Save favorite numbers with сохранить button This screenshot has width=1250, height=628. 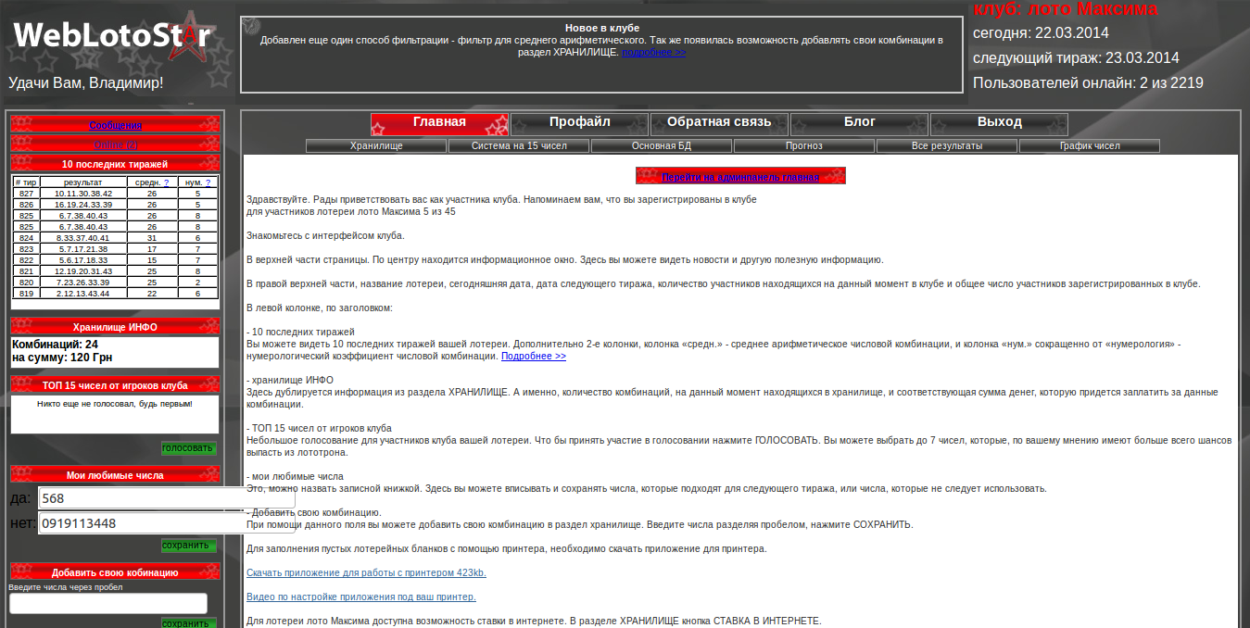tap(189, 546)
